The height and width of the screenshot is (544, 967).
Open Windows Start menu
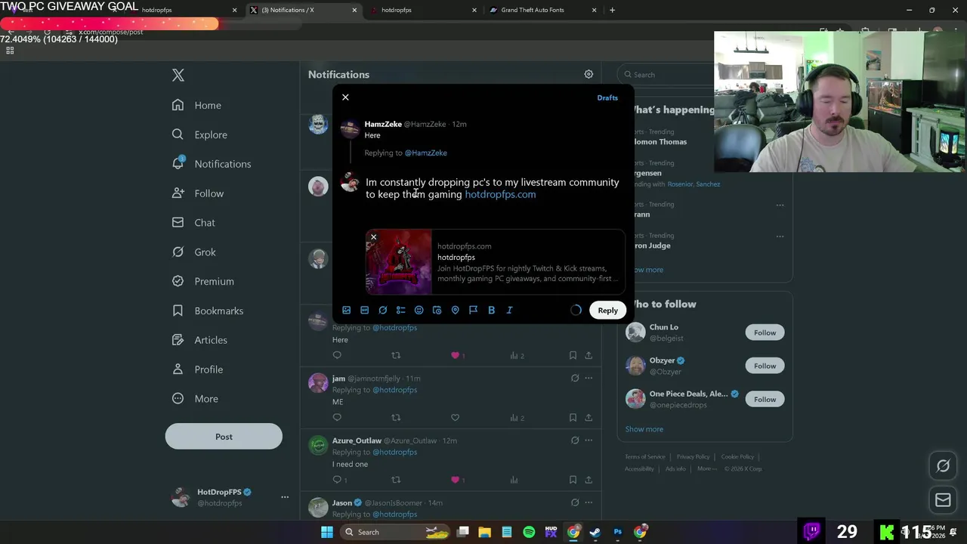click(x=327, y=532)
